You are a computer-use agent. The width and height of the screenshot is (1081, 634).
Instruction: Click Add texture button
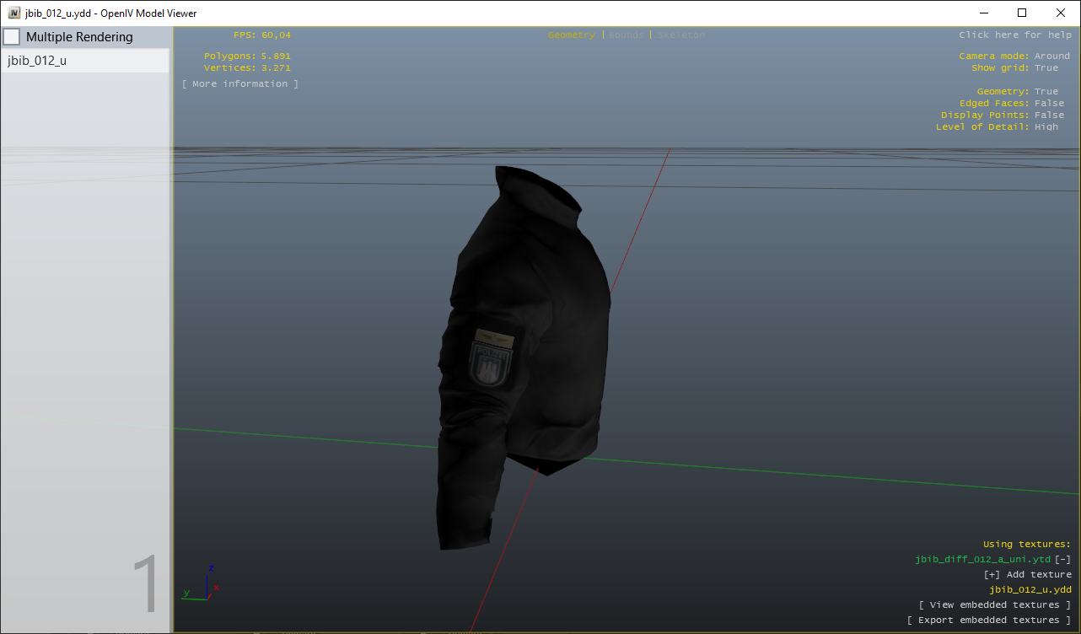[1027, 575]
